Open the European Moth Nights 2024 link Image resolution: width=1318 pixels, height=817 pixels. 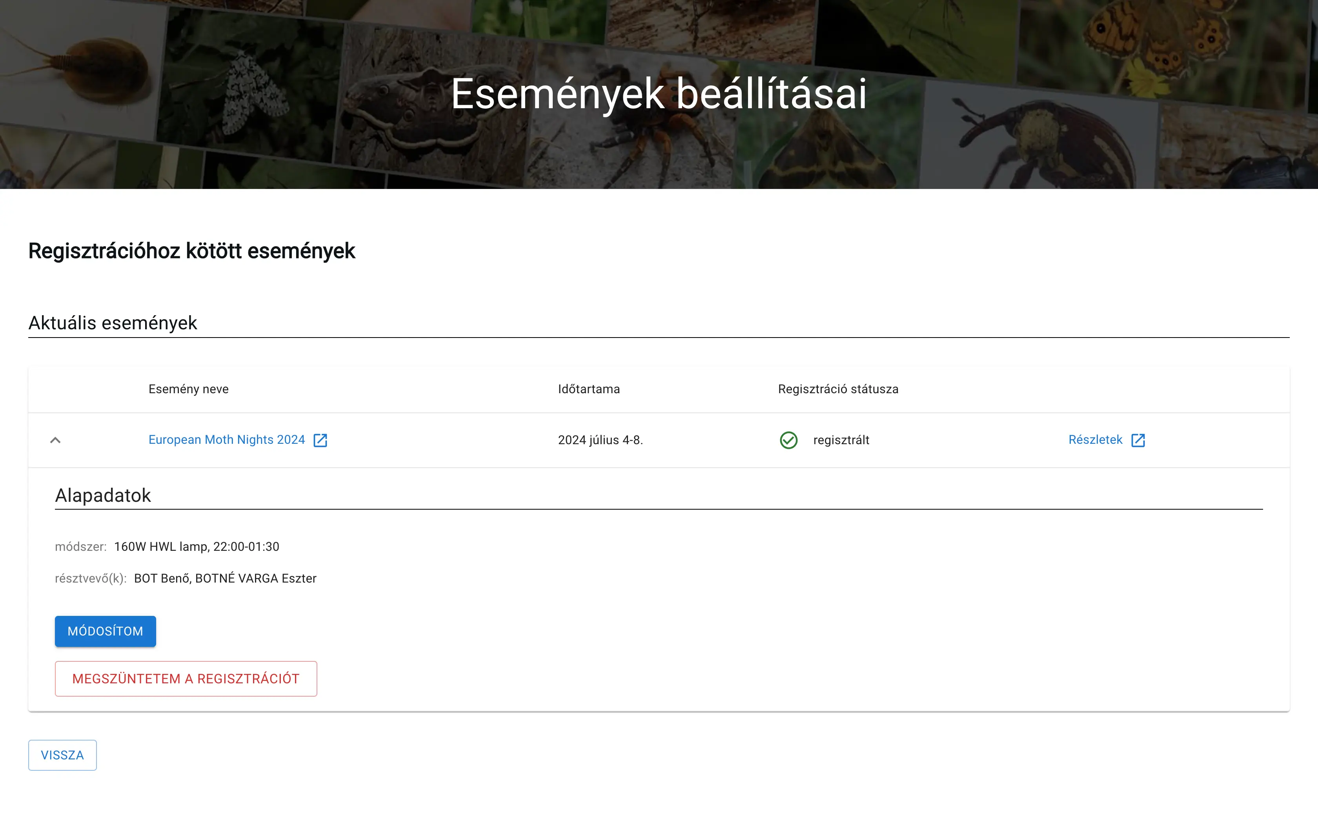click(x=226, y=439)
